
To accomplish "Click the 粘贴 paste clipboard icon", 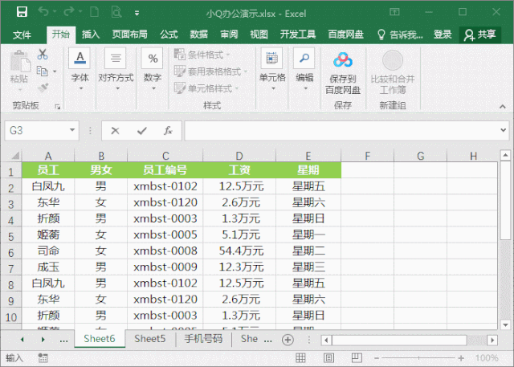I will tap(20, 61).
